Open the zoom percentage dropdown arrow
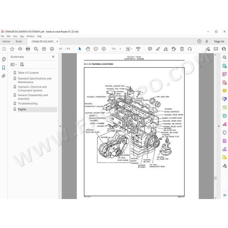The image size is (228, 228). click(120, 49)
